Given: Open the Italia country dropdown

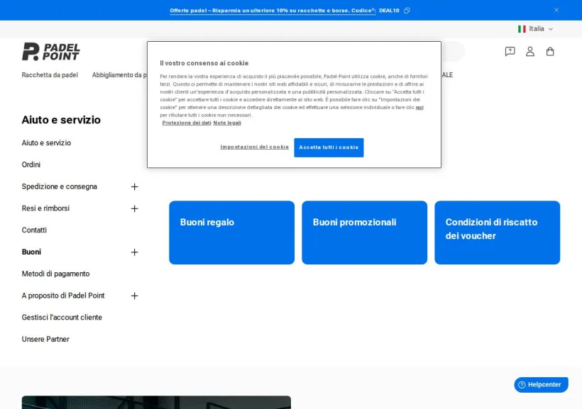Looking at the screenshot, I should (536, 29).
